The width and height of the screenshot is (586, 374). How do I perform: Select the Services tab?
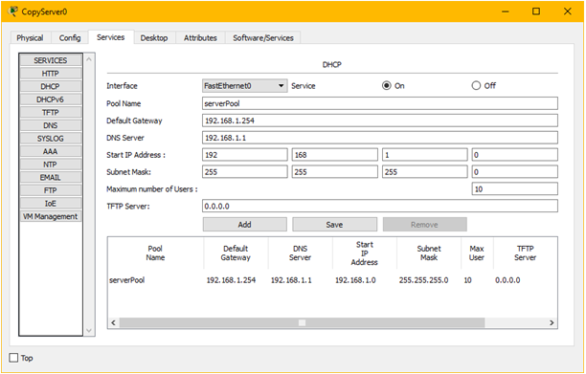coord(111,37)
